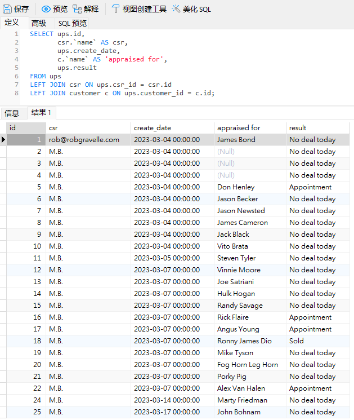Click the 'appraised for' string in SQL editor
The width and height of the screenshot is (354, 420).
(x=134, y=59)
